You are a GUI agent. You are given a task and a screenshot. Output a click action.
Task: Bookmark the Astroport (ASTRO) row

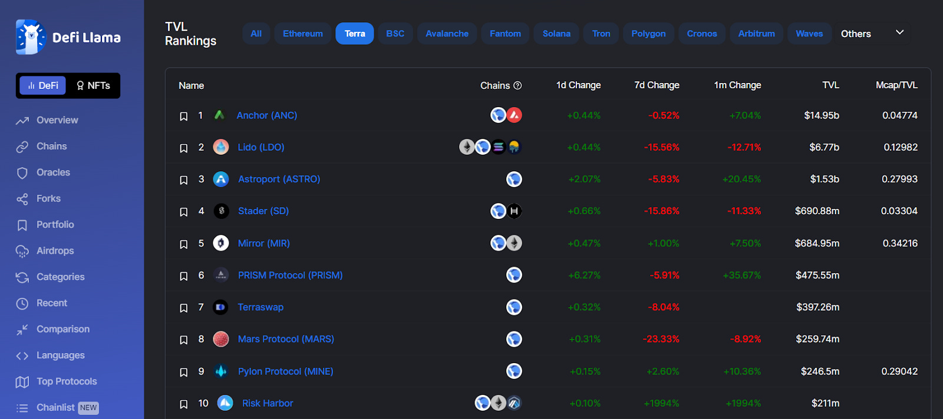(184, 180)
